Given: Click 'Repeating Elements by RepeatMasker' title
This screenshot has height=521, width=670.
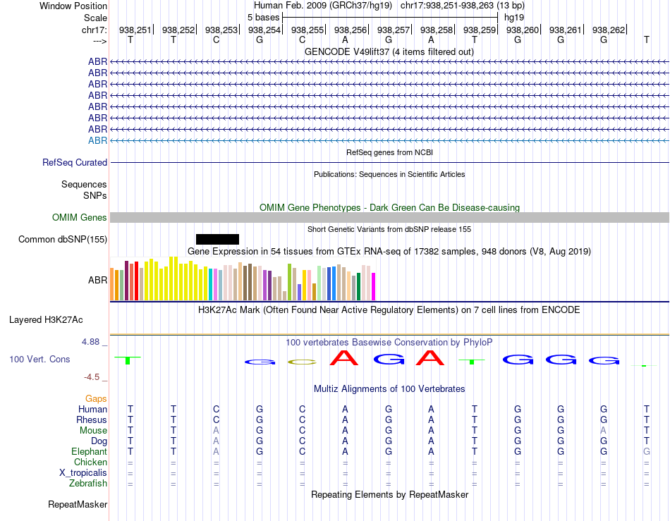Looking at the screenshot, I should point(390,494).
